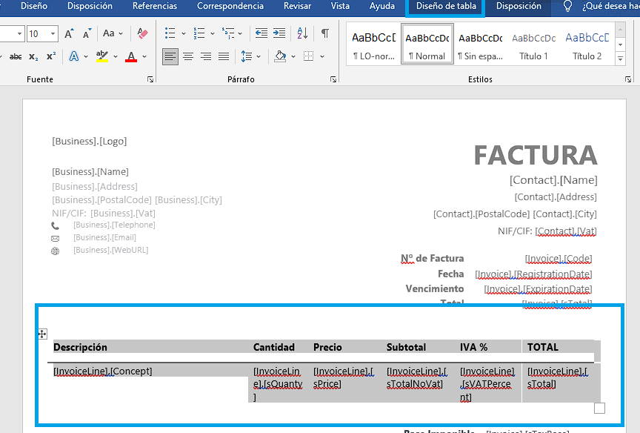The image size is (640, 433).
Task: Open the font size dropdown
Action: click(53, 34)
